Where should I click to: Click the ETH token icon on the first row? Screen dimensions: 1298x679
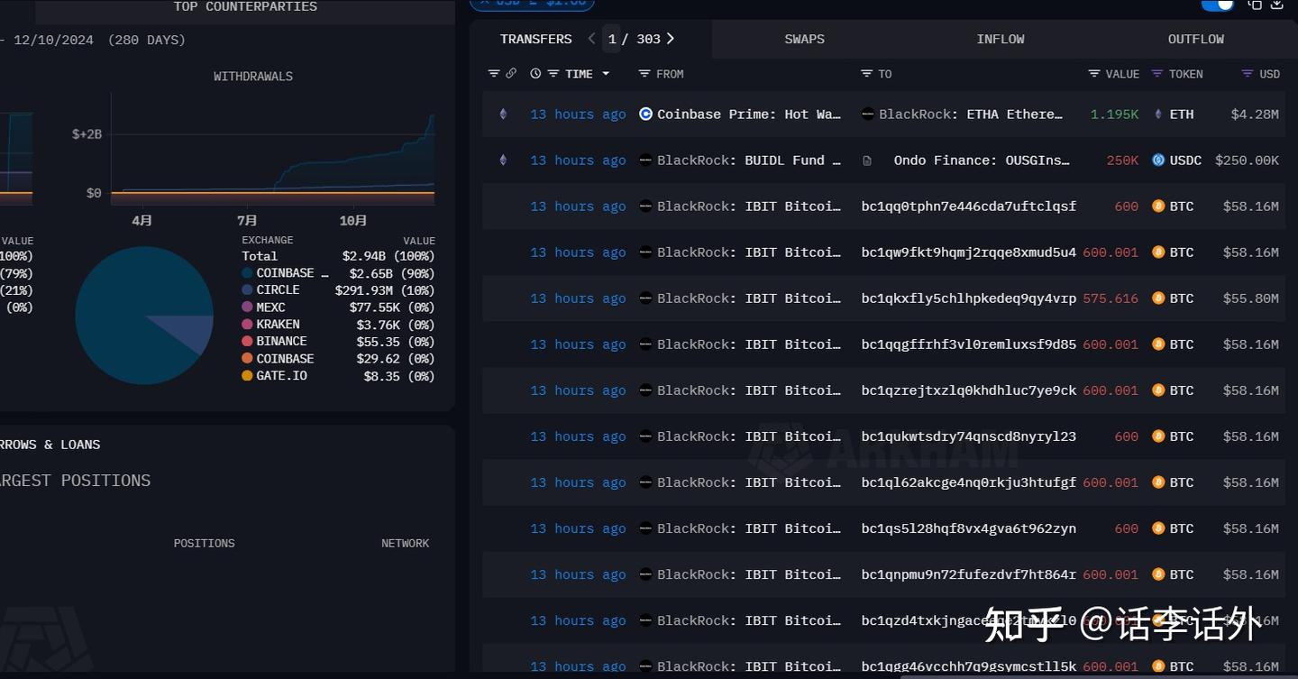click(x=1158, y=115)
